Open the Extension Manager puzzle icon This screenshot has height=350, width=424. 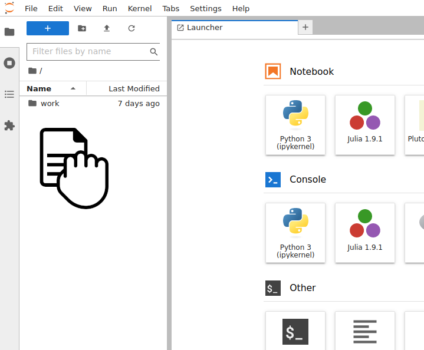tap(9, 126)
